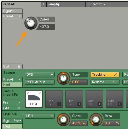
Task: Open the LP 4 filter type dropdown
Action: point(40,116)
